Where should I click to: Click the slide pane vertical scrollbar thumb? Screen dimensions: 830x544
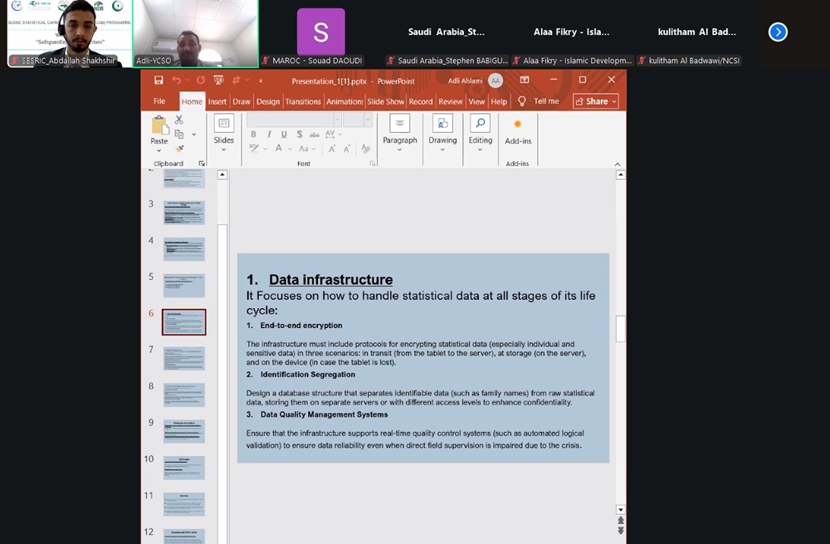pyautogui.click(x=620, y=328)
